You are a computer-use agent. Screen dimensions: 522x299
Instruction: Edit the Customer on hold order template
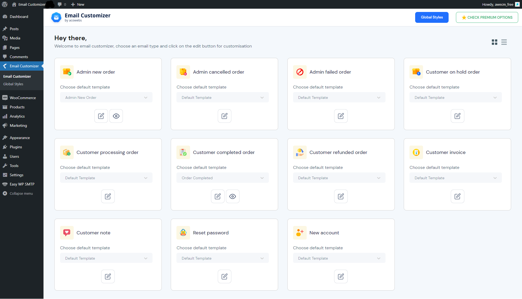[x=458, y=116]
